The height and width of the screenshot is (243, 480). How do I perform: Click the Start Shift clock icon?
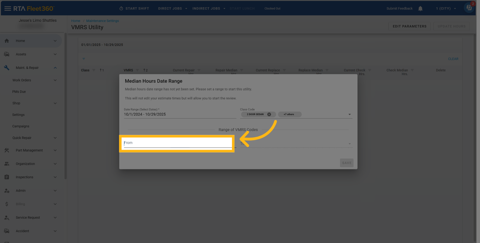[x=121, y=8]
